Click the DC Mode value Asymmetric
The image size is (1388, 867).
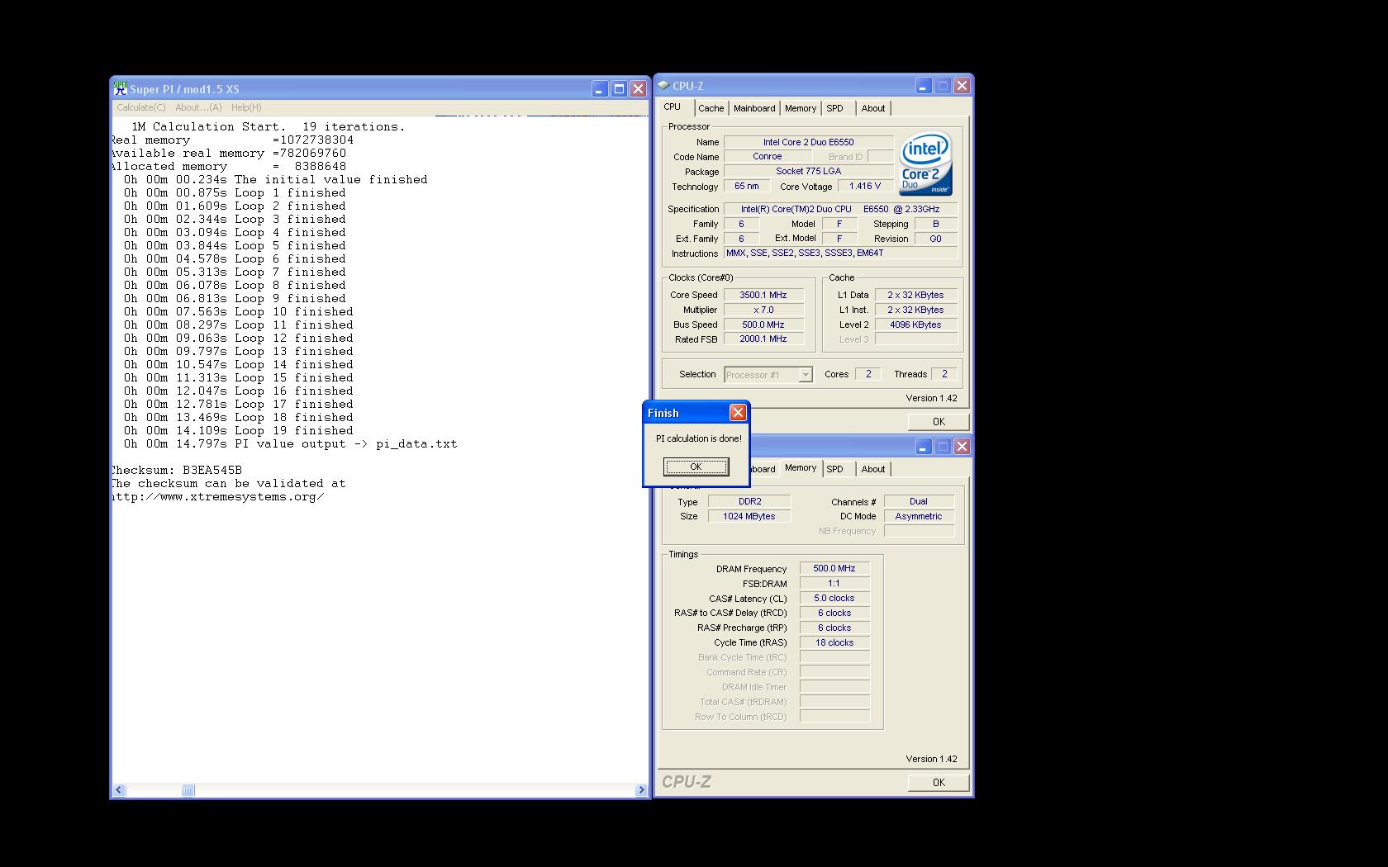(x=919, y=516)
